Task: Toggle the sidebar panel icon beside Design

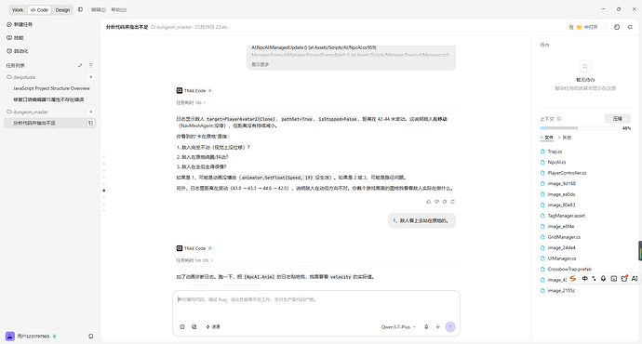Action: [80, 9]
